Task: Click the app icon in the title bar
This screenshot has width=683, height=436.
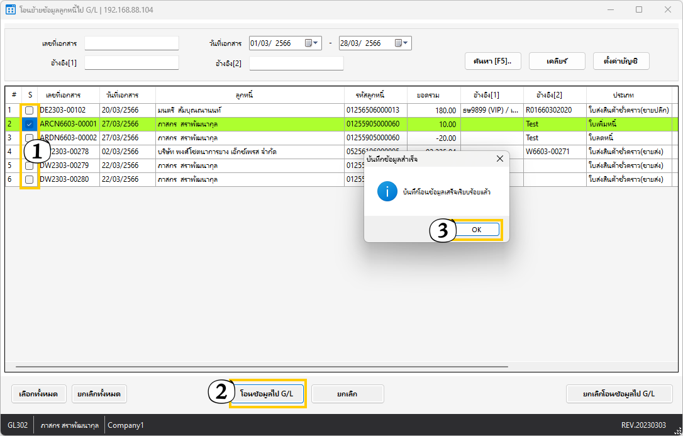Action: point(10,10)
